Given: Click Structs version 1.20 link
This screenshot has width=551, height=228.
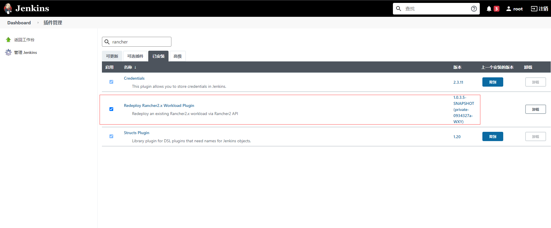Looking at the screenshot, I should (457, 137).
